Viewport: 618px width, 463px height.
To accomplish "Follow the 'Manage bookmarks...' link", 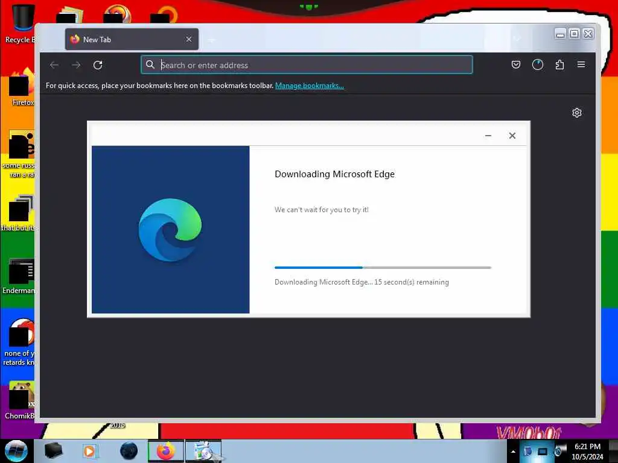I will [x=310, y=86].
